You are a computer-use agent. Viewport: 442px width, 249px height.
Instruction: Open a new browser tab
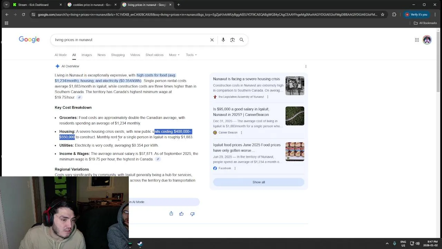[x=179, y=5]
